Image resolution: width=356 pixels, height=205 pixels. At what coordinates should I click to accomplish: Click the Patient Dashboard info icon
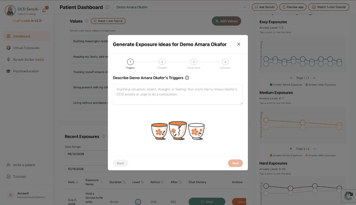[108, 7]
